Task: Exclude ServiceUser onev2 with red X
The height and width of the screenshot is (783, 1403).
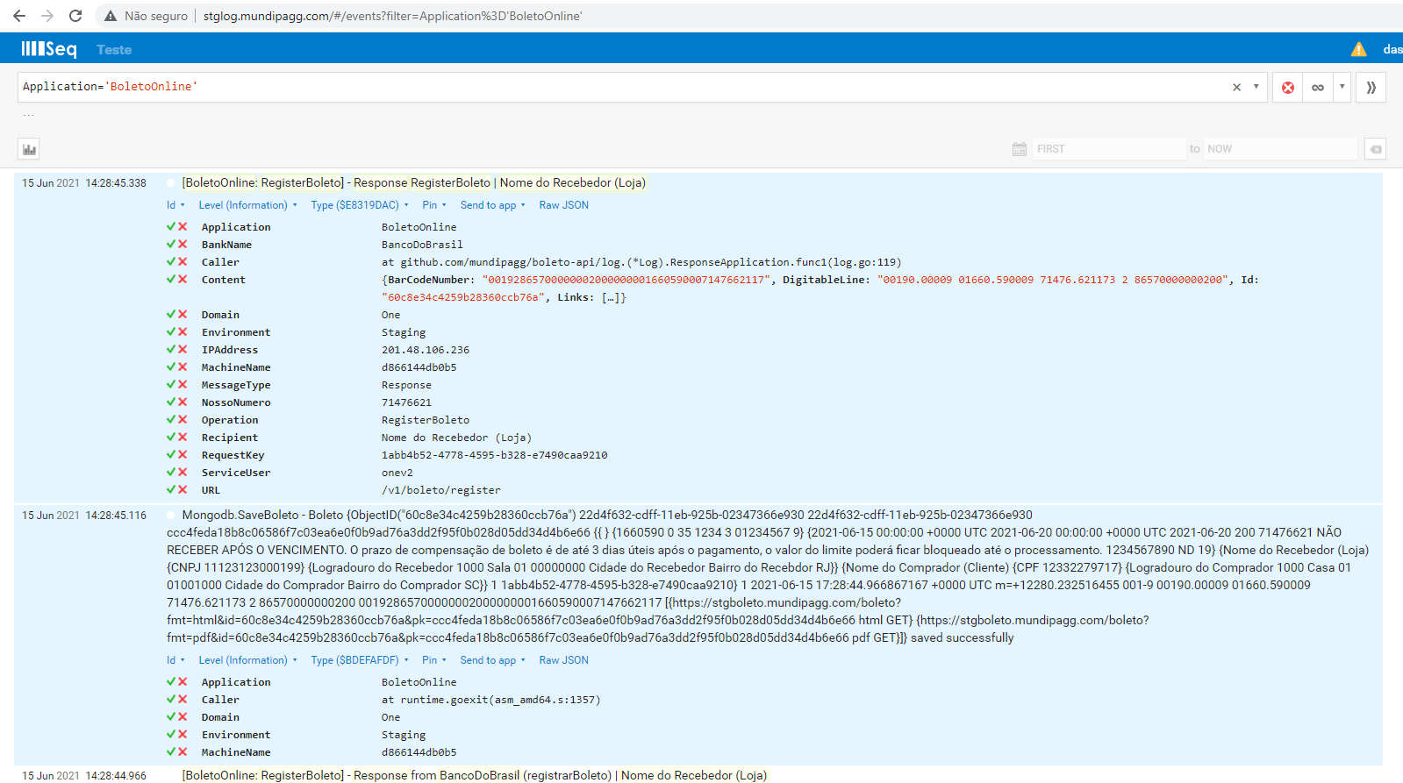Action: click(x=183, y=473)
